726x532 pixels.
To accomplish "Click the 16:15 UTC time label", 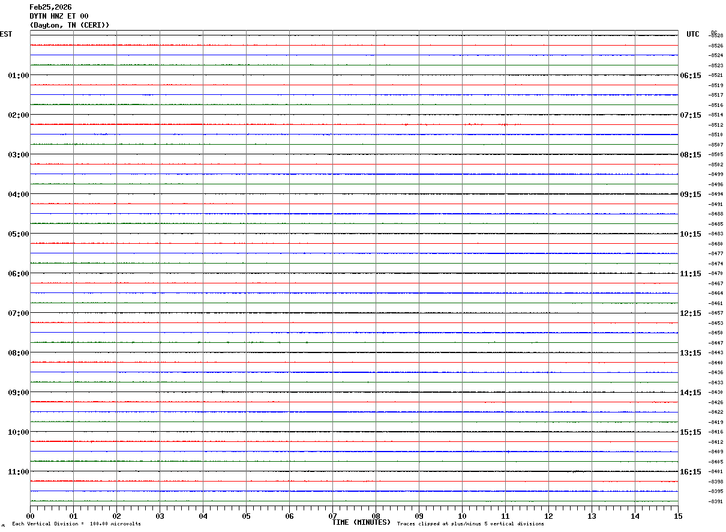I will click(690, 472).
